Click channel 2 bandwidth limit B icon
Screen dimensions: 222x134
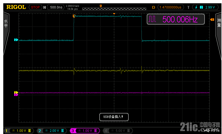pyautogui.click(x=62, y=131)
